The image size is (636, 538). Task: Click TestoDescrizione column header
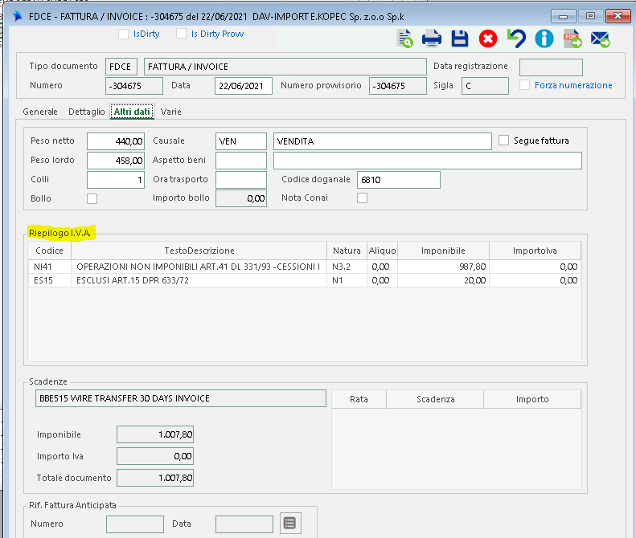(x=199, y=251)
